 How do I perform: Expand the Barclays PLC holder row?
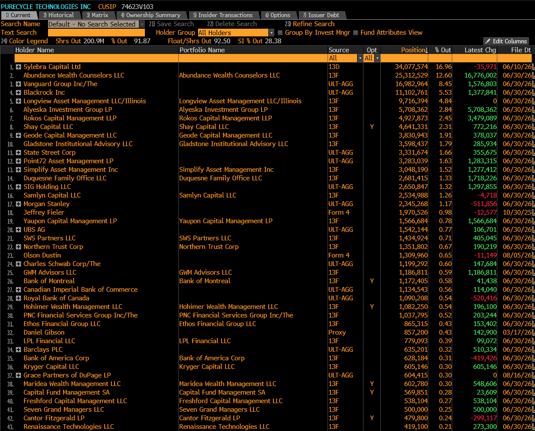click(x=18, y=350)
